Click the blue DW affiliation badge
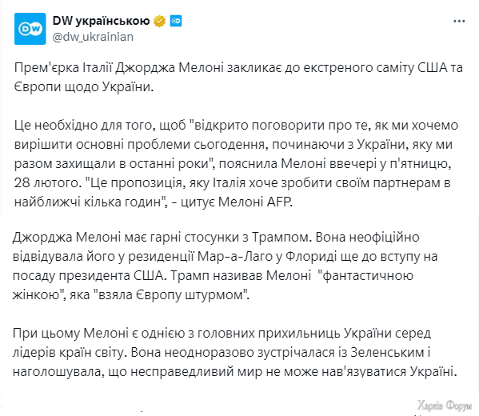Image resolution: width=479 pixels, height=416 pixels. pos(176,21)
